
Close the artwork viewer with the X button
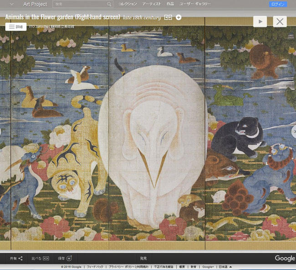tap(280, 21)
